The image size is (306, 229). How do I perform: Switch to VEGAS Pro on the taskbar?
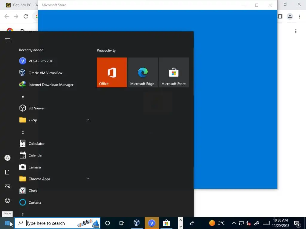pos(152,223)
